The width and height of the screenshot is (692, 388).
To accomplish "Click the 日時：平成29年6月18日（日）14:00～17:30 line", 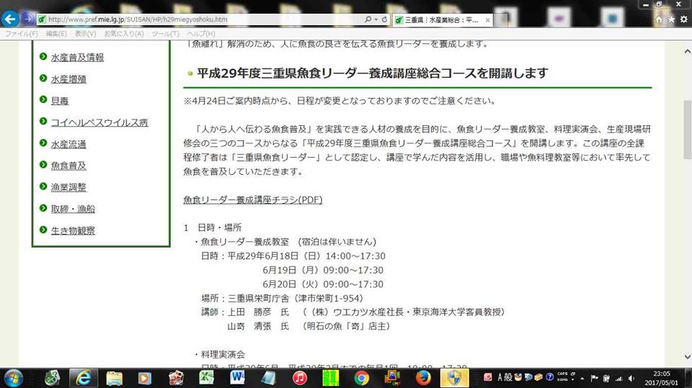I will [293, 256].
